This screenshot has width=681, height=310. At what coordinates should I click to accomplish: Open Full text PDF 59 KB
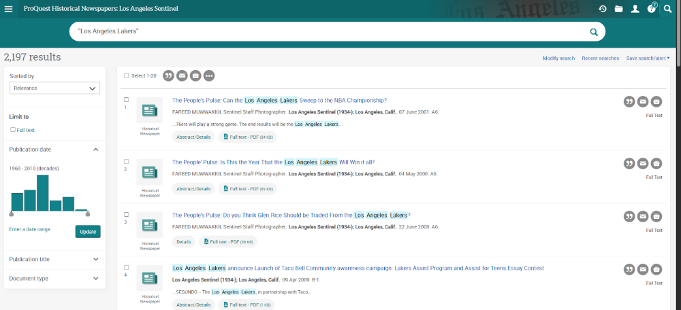coord(228,242)
